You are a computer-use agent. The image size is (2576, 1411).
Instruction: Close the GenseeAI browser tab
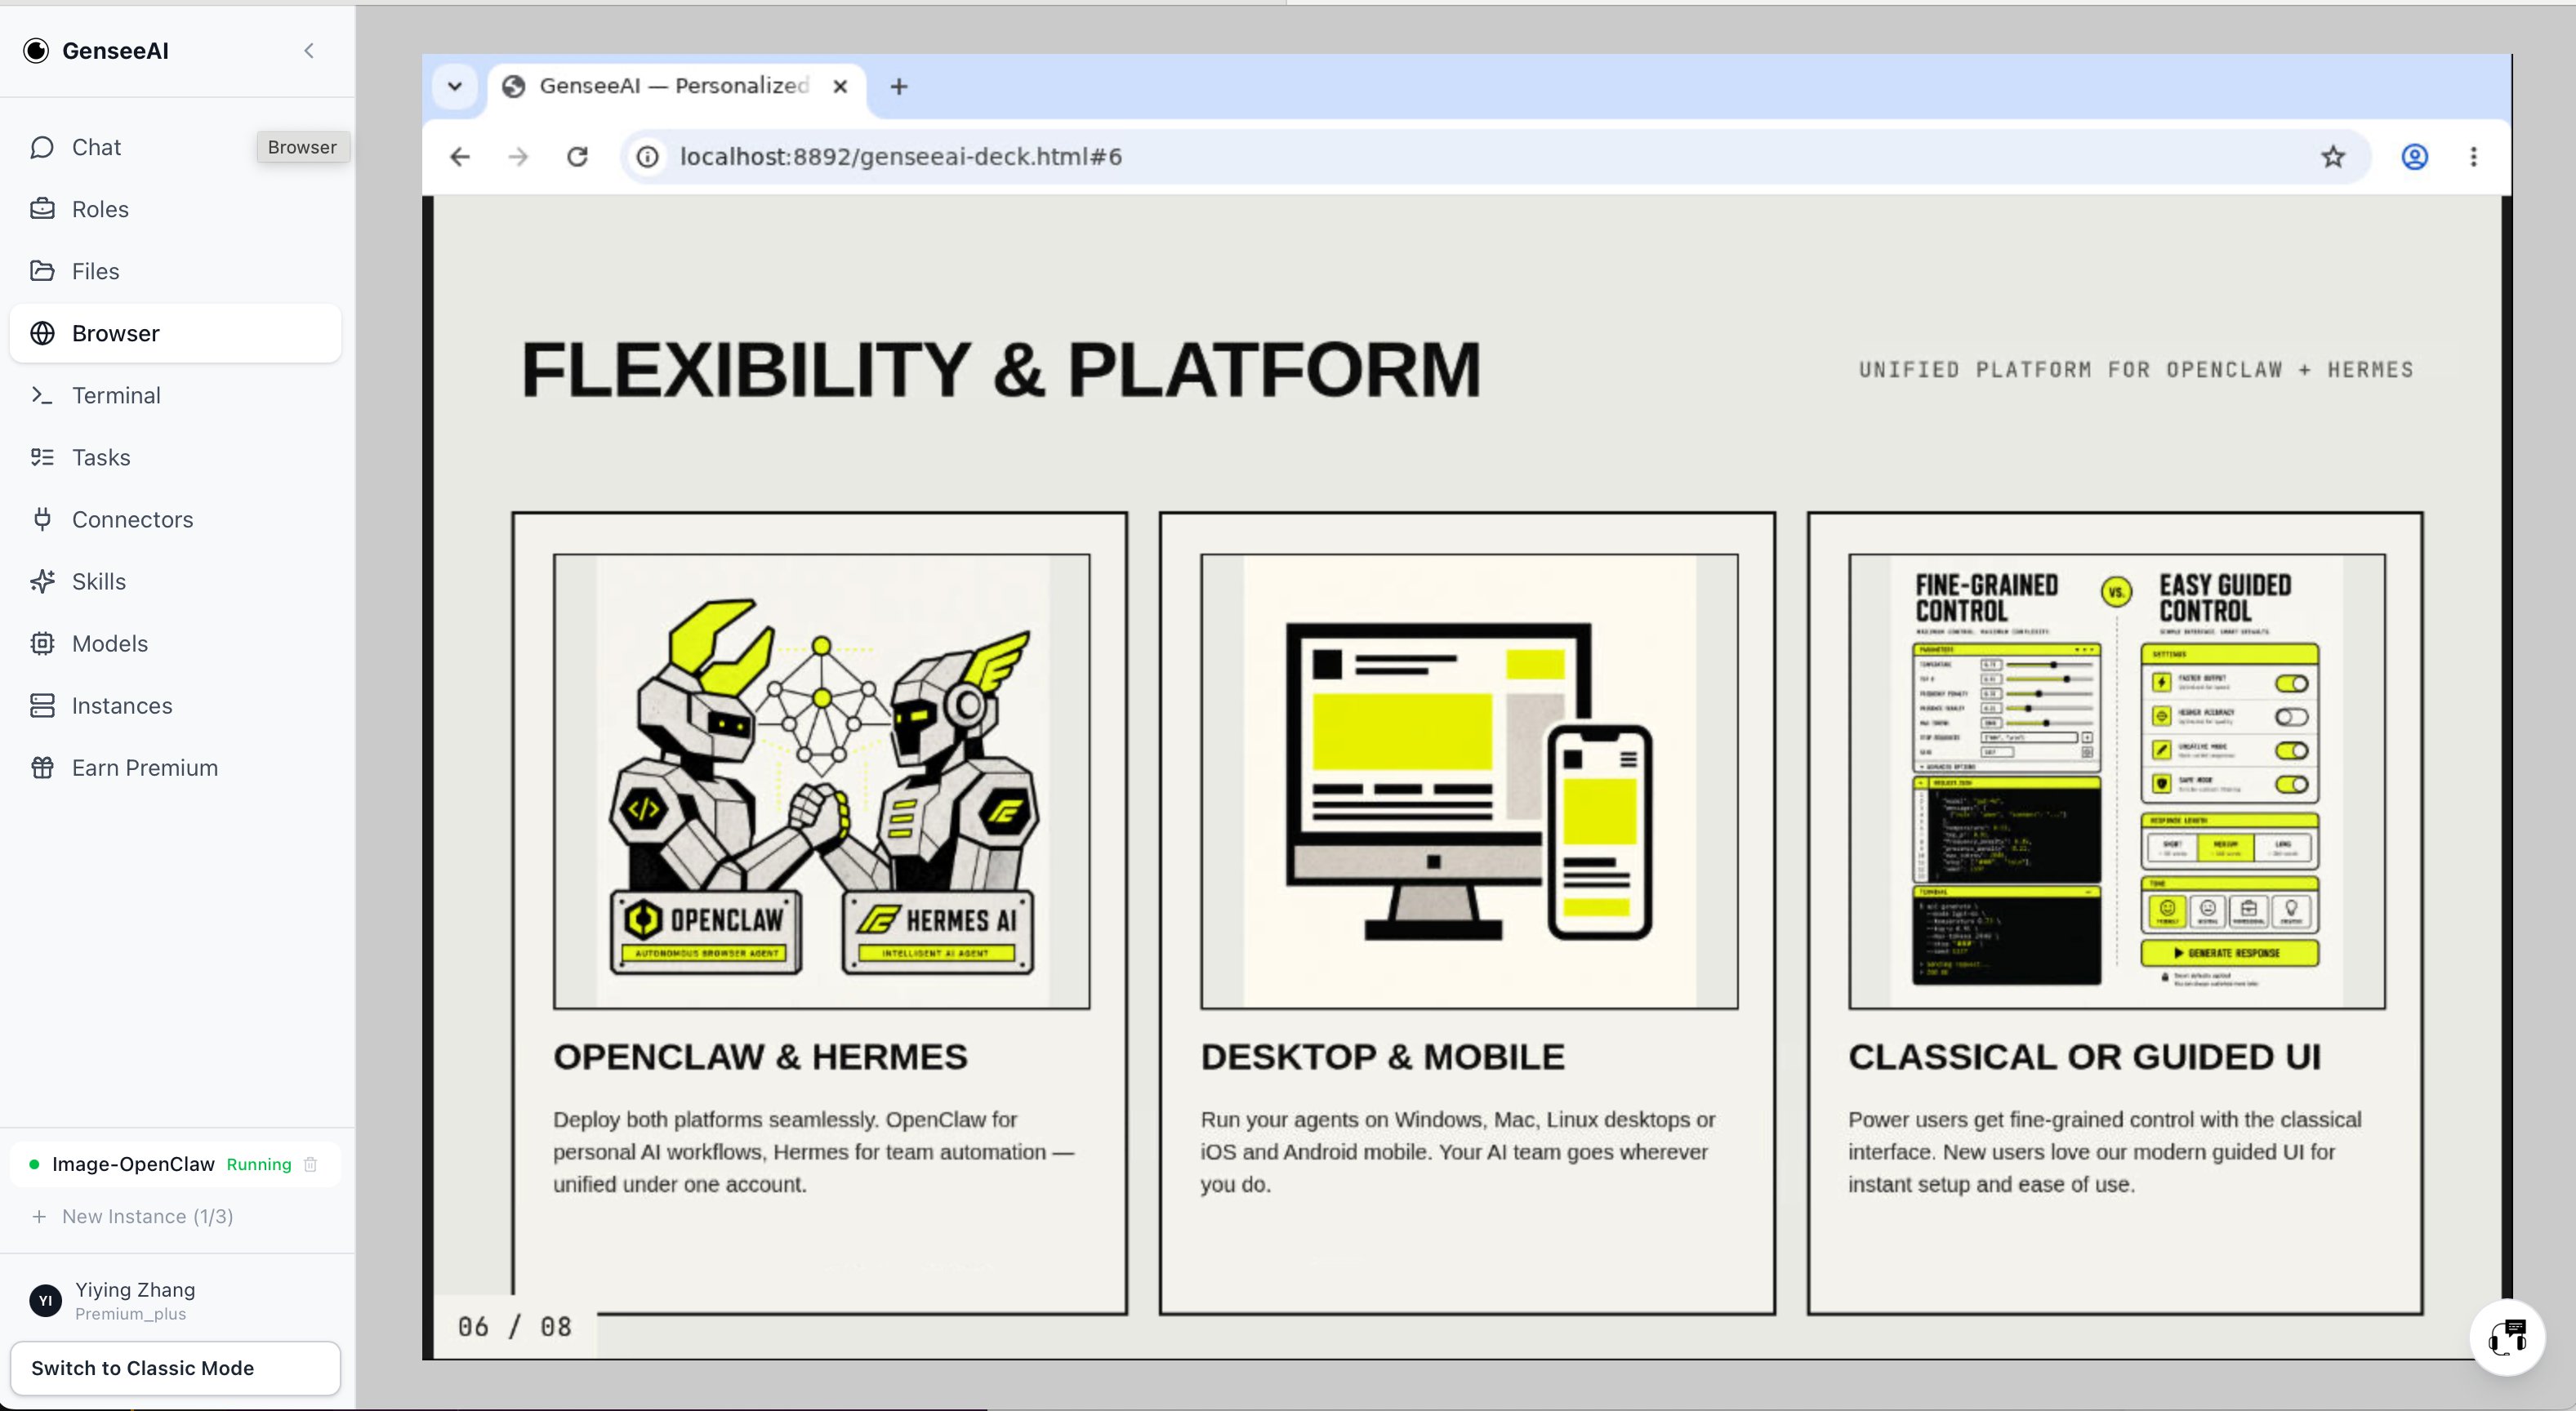coord(841,86)
